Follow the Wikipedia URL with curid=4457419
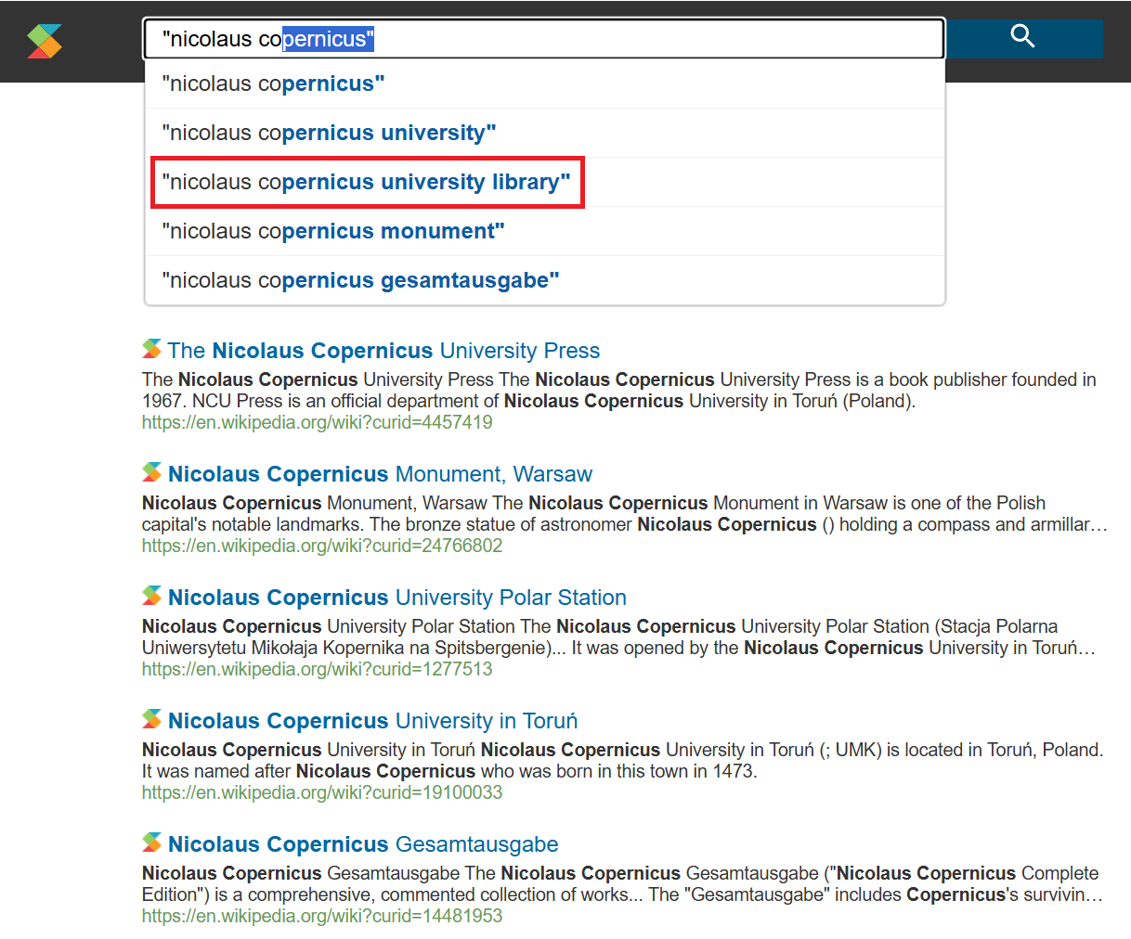The width and height of the screenshot is (1131, 939). [317, 422]
